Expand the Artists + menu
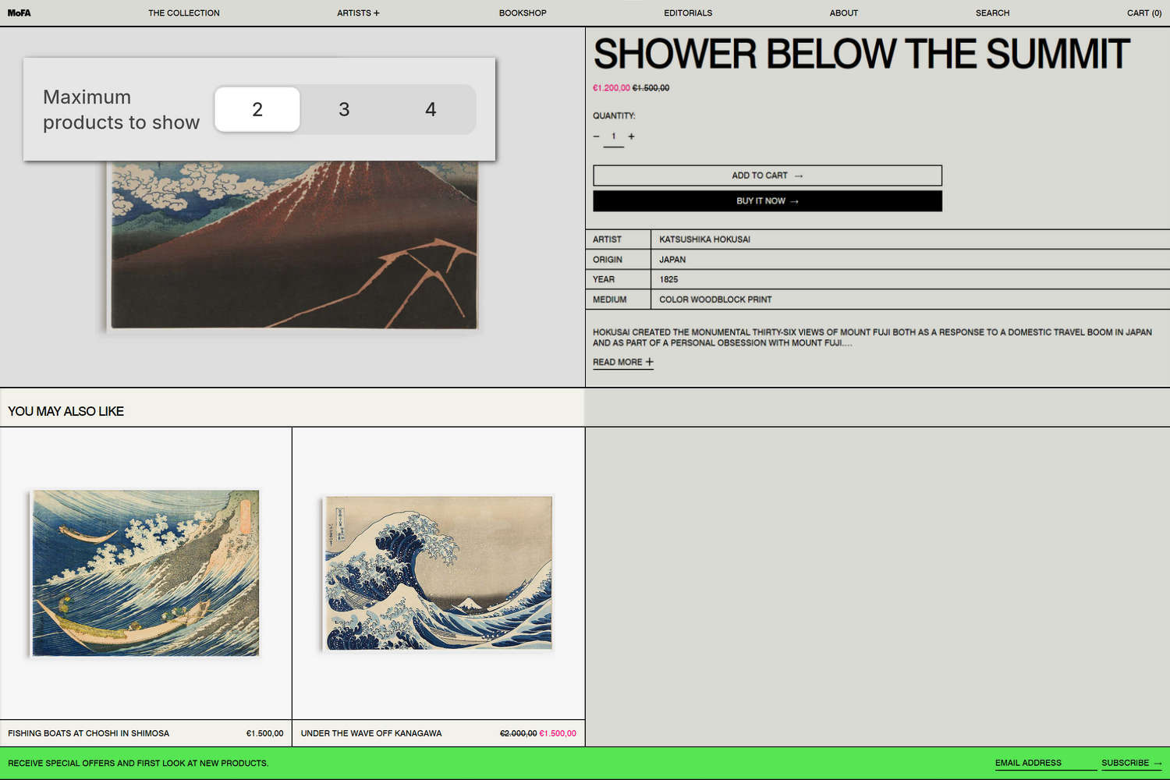 (x=358, y=12)
